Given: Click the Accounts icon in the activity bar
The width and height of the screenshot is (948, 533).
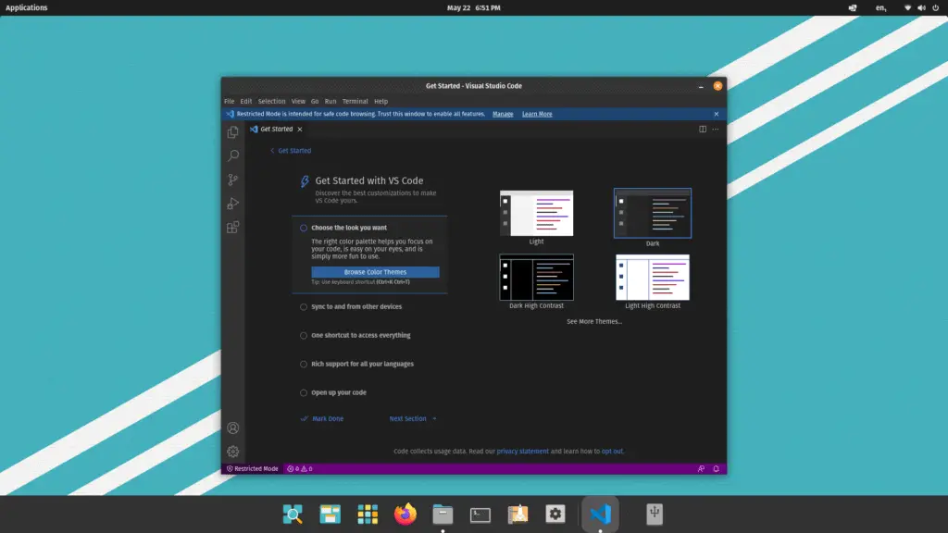Looking at the screenshot, I should coord(232,428).
